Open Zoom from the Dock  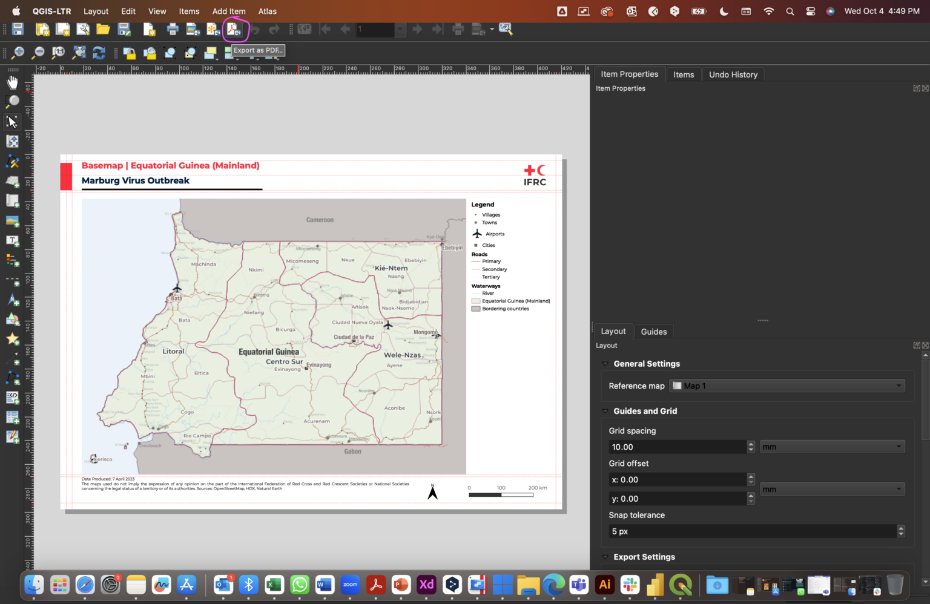click(350, 585)
